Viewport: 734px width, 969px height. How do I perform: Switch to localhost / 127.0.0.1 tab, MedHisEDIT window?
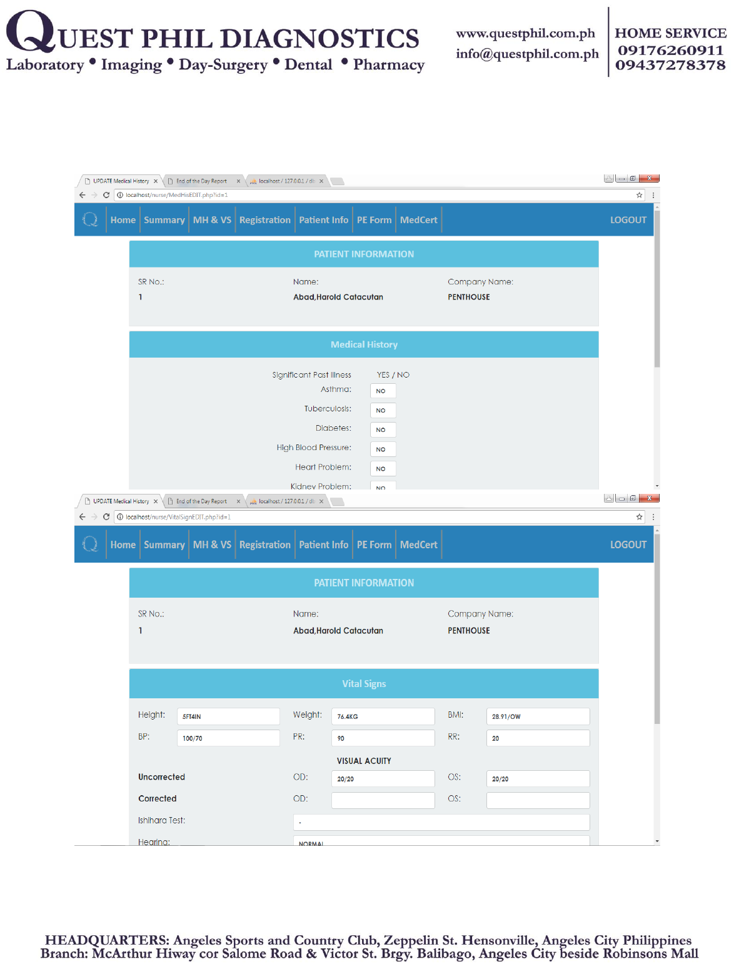pyautogui.click(x=286, y=181)
